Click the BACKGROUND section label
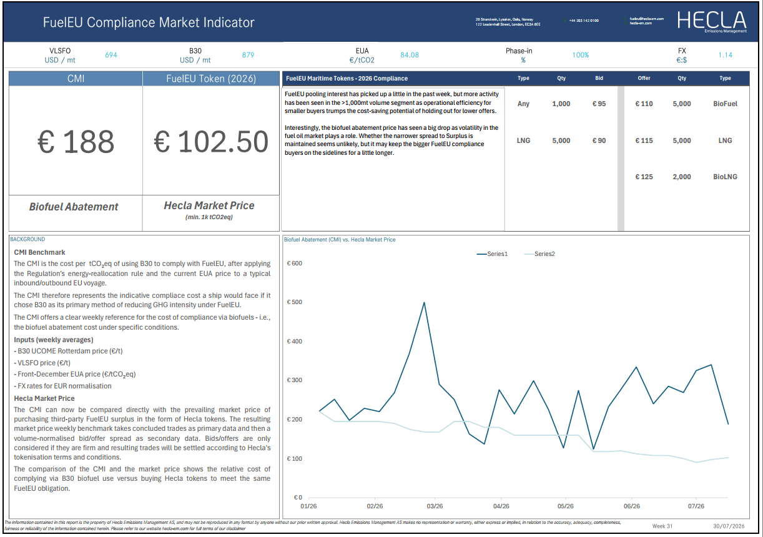The height and width of the screenshot is (537, 763). (x=27, y=240)
